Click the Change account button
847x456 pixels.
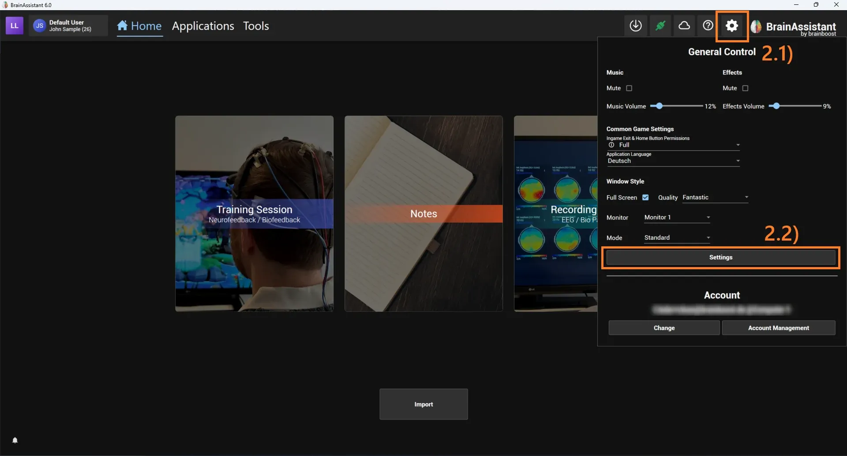(664, 328)
